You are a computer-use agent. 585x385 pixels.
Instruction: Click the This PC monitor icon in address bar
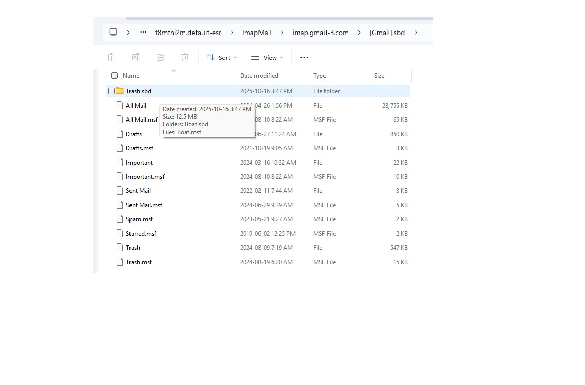tap(113, 33)
